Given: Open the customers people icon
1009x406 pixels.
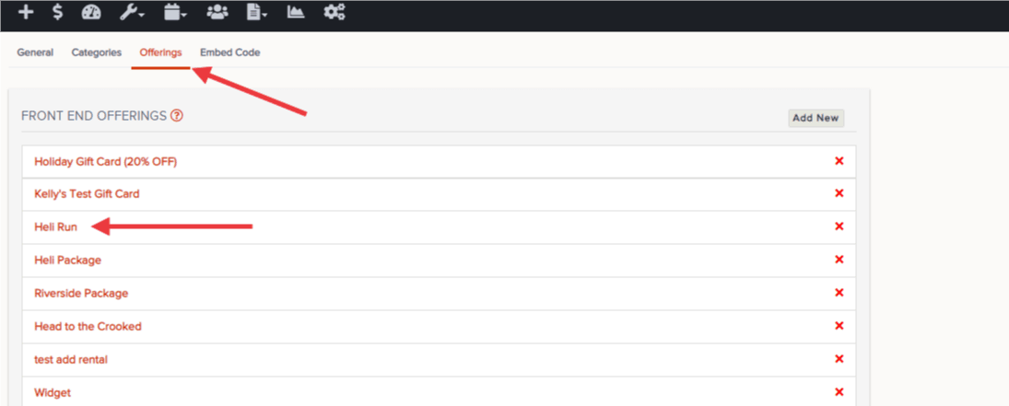Looking at the screenshot, I should [217, 12].
